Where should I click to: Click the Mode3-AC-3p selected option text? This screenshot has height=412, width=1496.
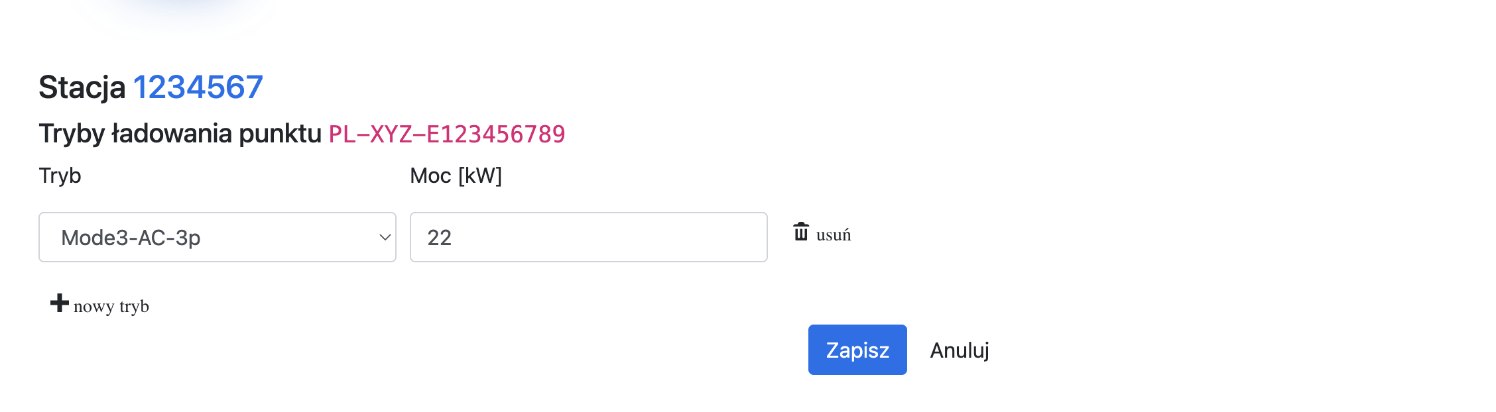[131, 237]
